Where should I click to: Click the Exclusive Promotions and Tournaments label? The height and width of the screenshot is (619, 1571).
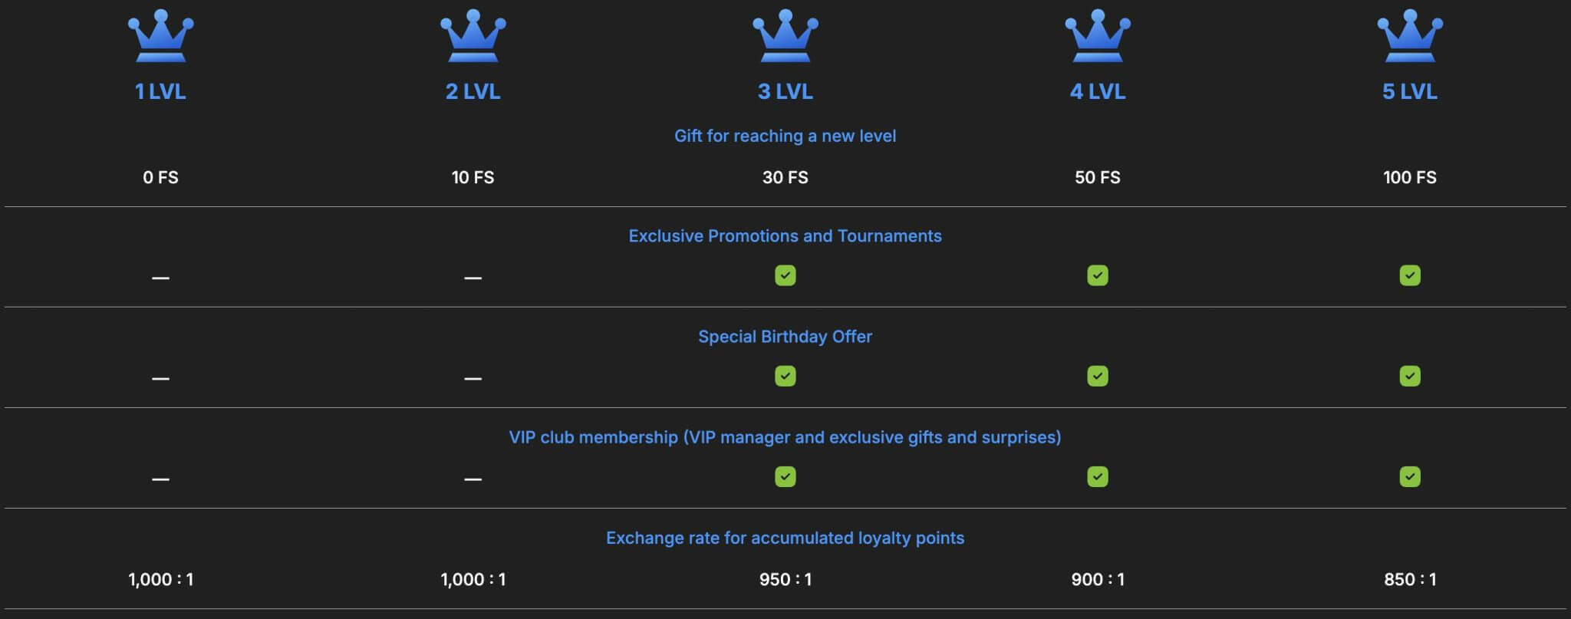(785, 236)
